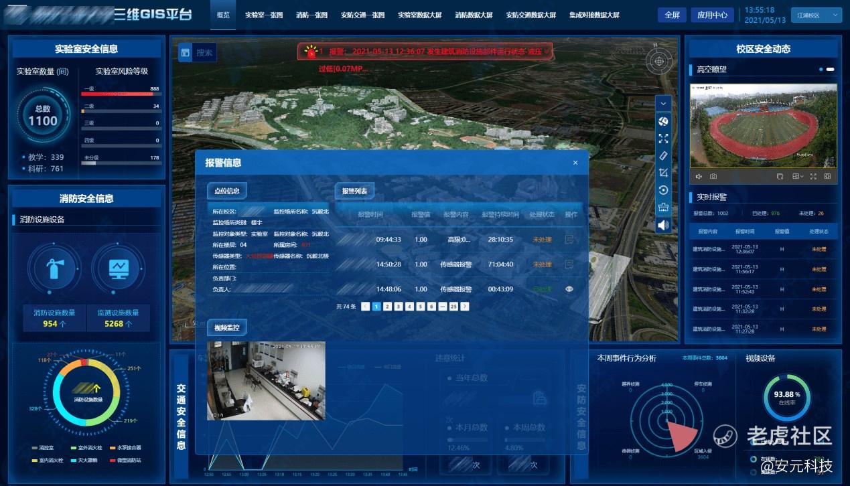
Task: Click the 总数 1100 lab count gauge
Action: coord(43,116)
